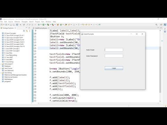Screen dimensions: 167x125
Task: Open the New icon dropdown arrow
Action: (x=4, y=25)
